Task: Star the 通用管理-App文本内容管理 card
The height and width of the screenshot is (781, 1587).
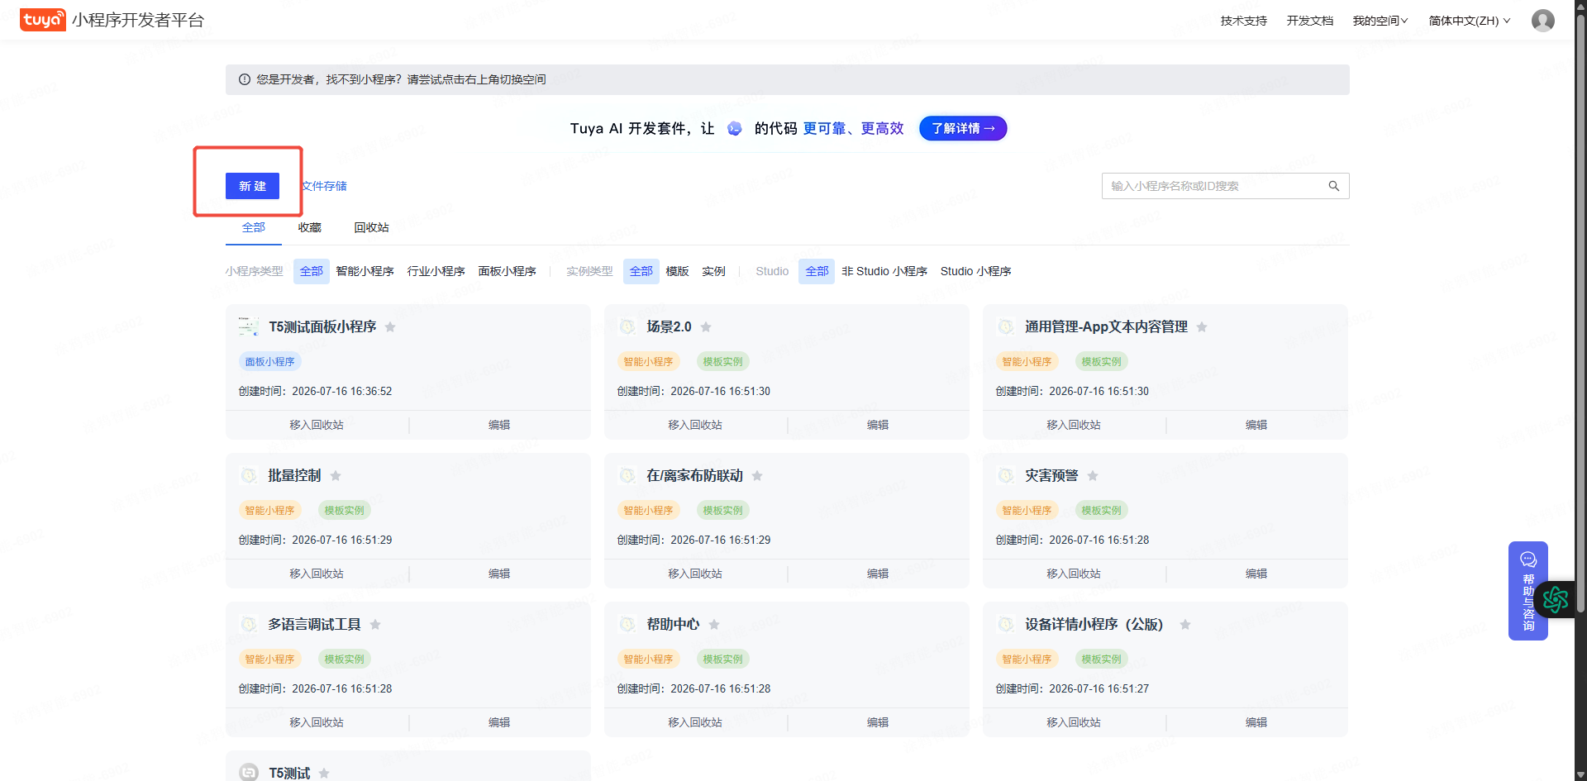Action: 1202,327
